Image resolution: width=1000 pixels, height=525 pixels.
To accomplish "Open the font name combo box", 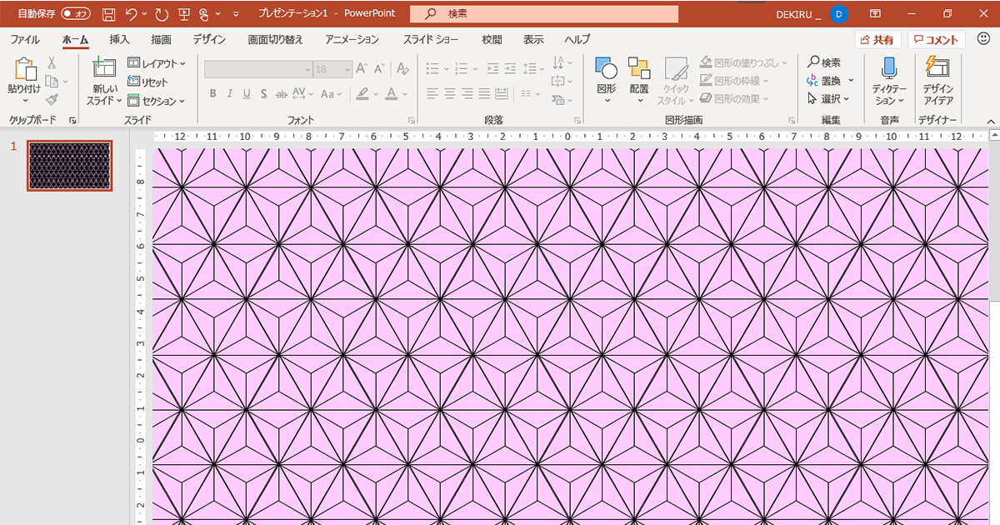I will pyautogui.click(x=258, y=69).
